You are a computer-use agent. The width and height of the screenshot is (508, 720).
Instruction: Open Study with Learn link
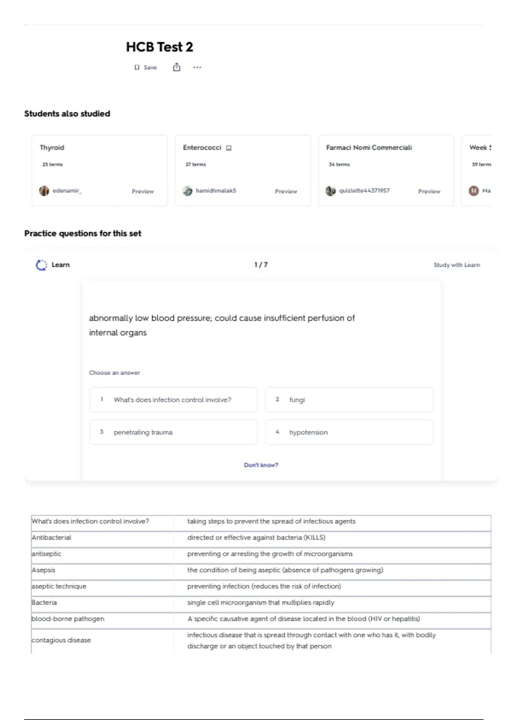tap(457, 265)
